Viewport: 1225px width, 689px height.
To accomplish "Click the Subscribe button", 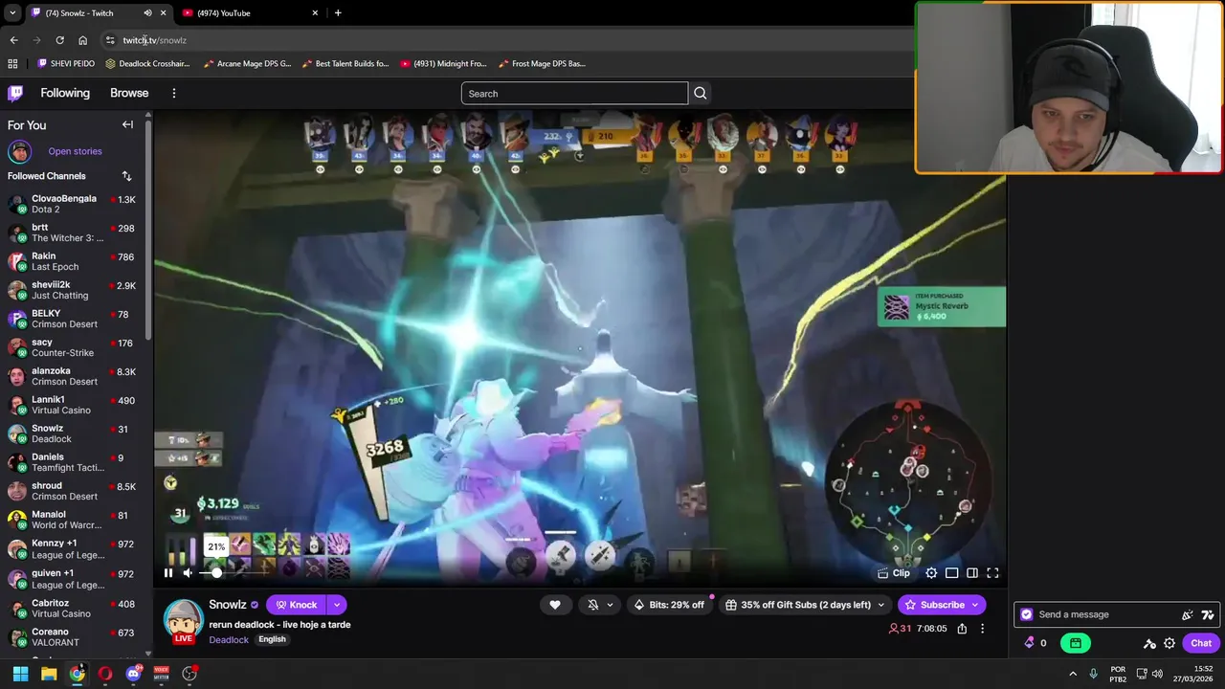I will pyautogui.click(x=942, y=605).
